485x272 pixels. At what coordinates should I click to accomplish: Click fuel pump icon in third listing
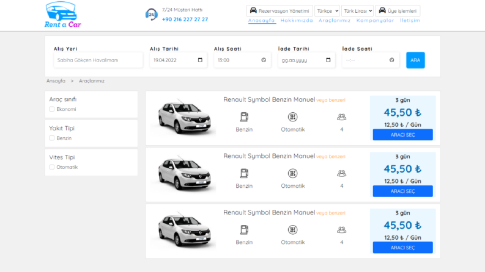244,230
